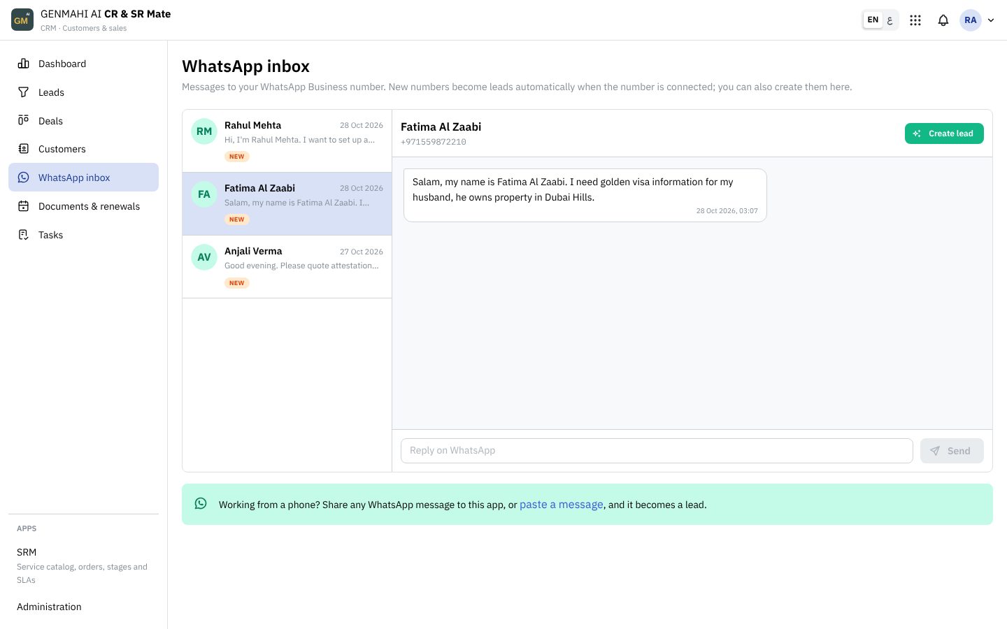This screenshot has height=629, width=1007.
Task: Click phone number +971559872210
Action: pyautogui.click(x=434, y=142)
